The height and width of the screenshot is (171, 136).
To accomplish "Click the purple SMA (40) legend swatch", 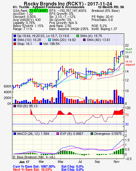I will pyautogui.click(x=84, y=40).
